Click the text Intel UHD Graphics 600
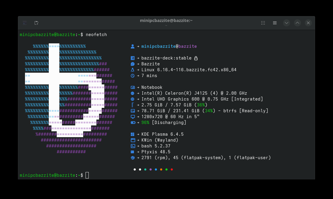 tap(170, 99)
